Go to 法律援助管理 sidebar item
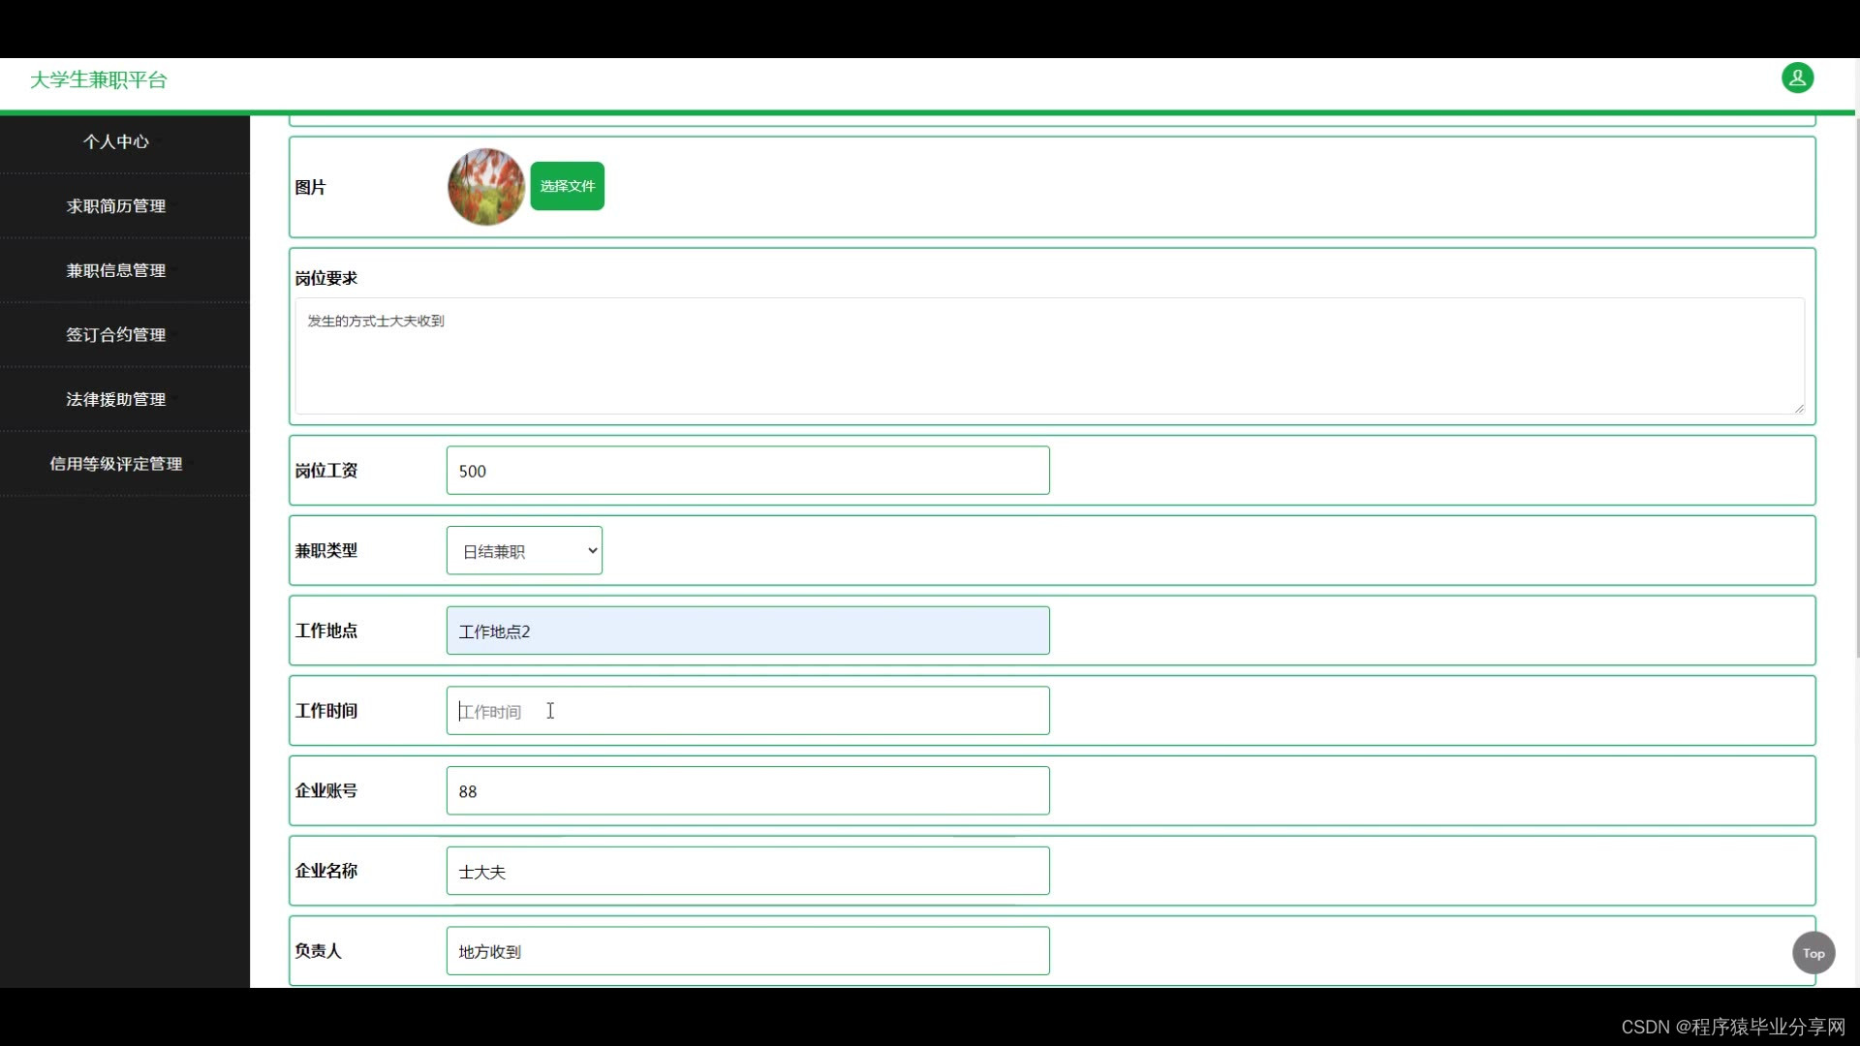Screen dimensions: 1860x1046 (x=116, y=399)
